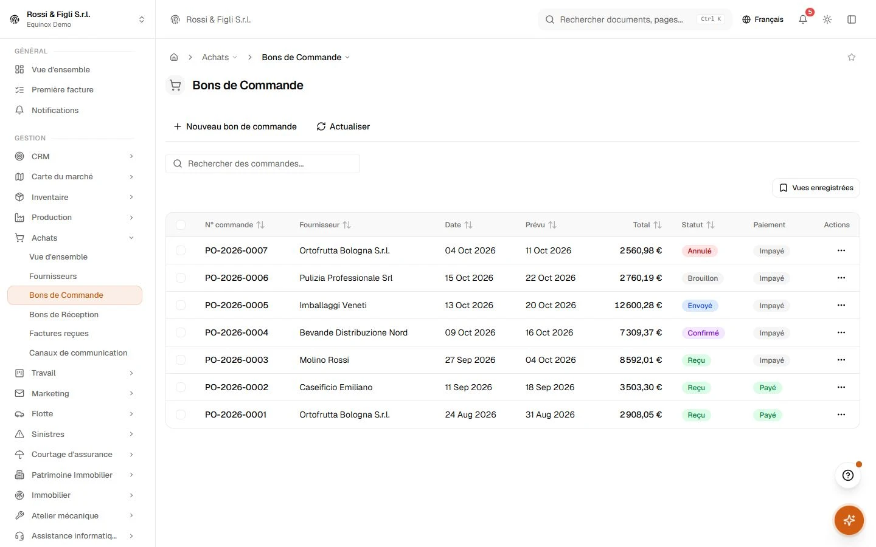Open actions menu for PO-2026-0004

(841, 332)
